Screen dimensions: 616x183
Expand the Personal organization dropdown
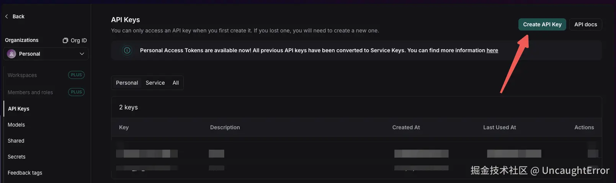82,54
